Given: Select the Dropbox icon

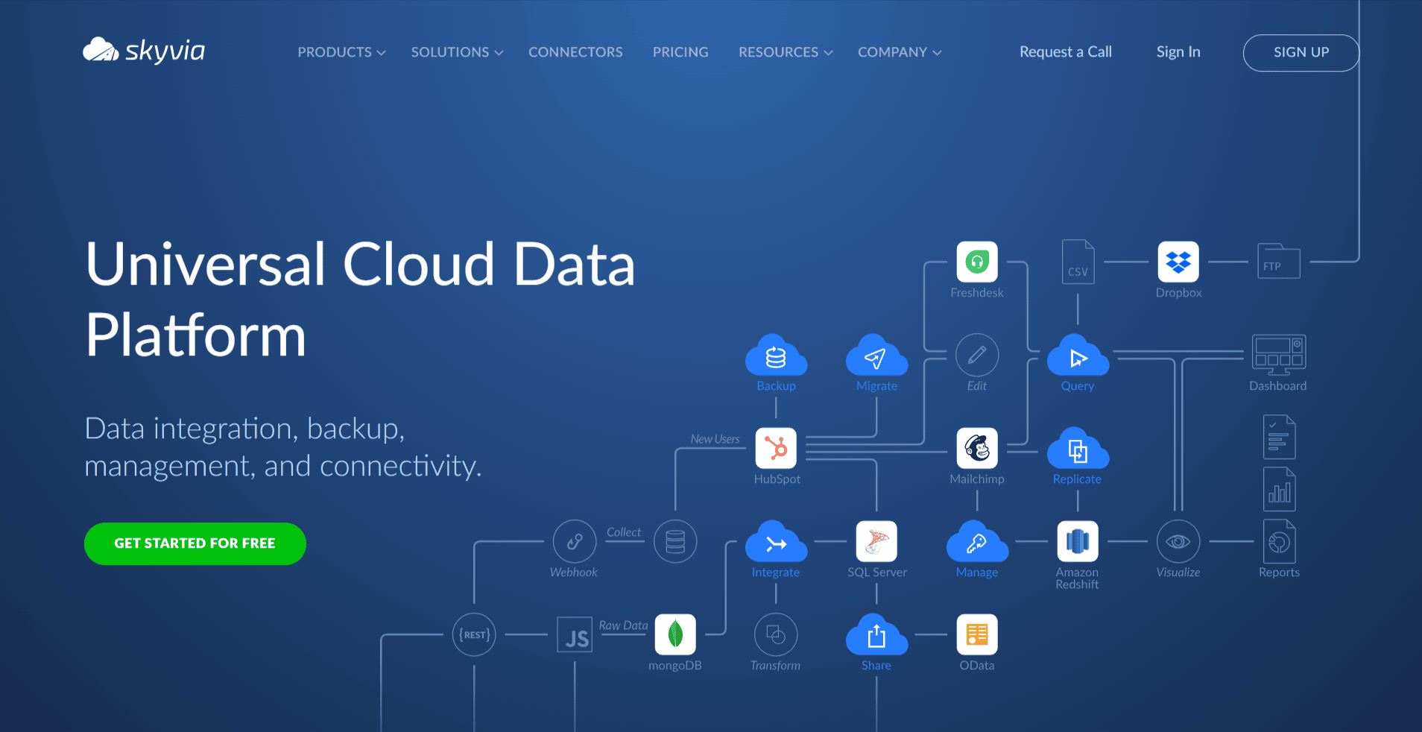Looking at the screenshot, I should pos(1178,262).
